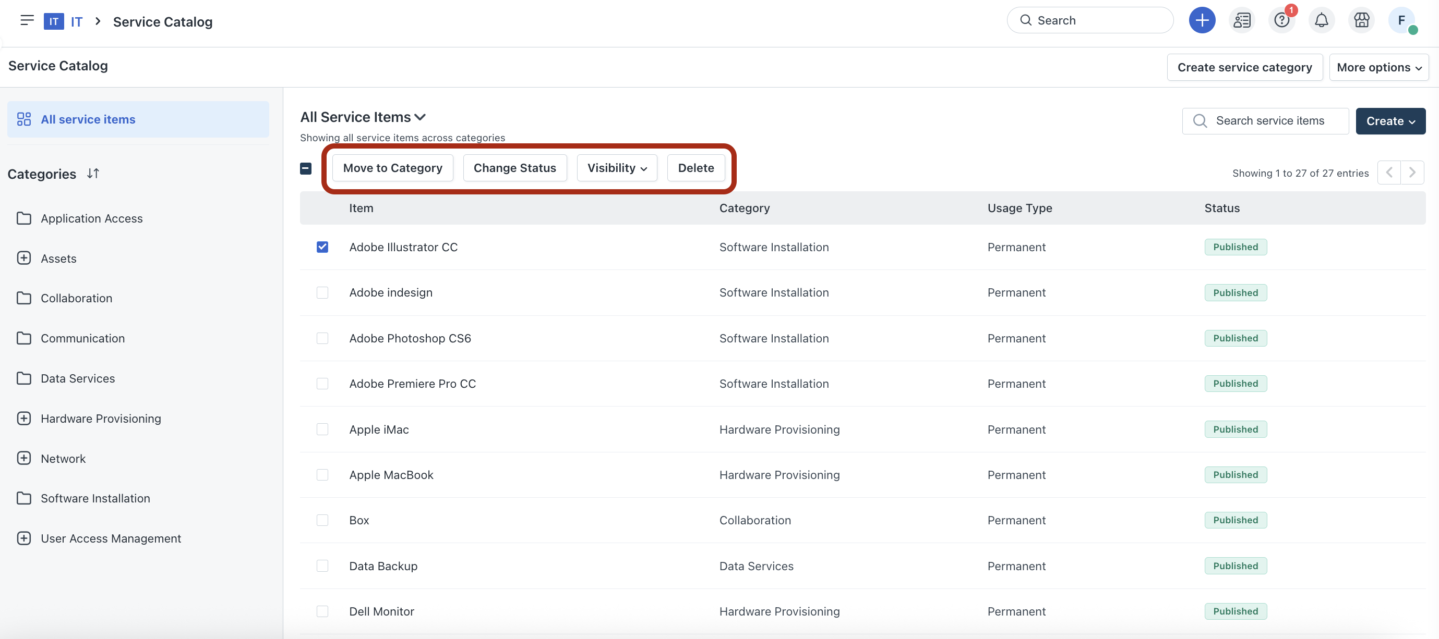Viewport: 1439px width, 639px height.
Task: Open the More options dropdown
Action: coord(1378,67)
